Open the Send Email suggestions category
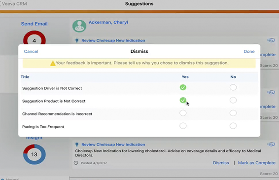The width and height of the screenshot is (279, 180). 35,24
